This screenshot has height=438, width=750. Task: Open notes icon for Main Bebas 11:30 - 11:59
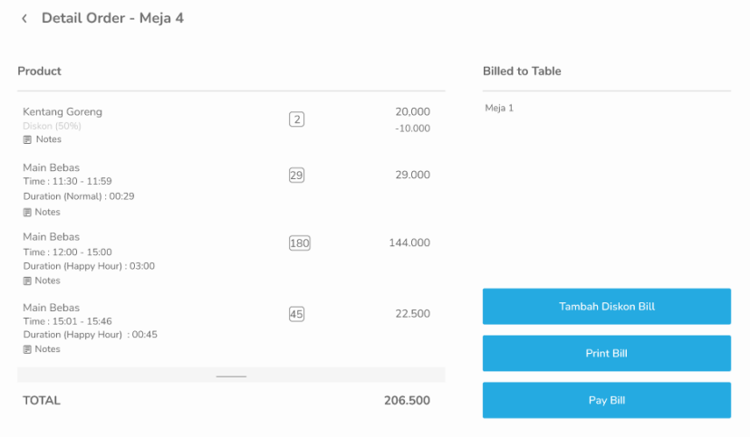(x=27, y=213)
